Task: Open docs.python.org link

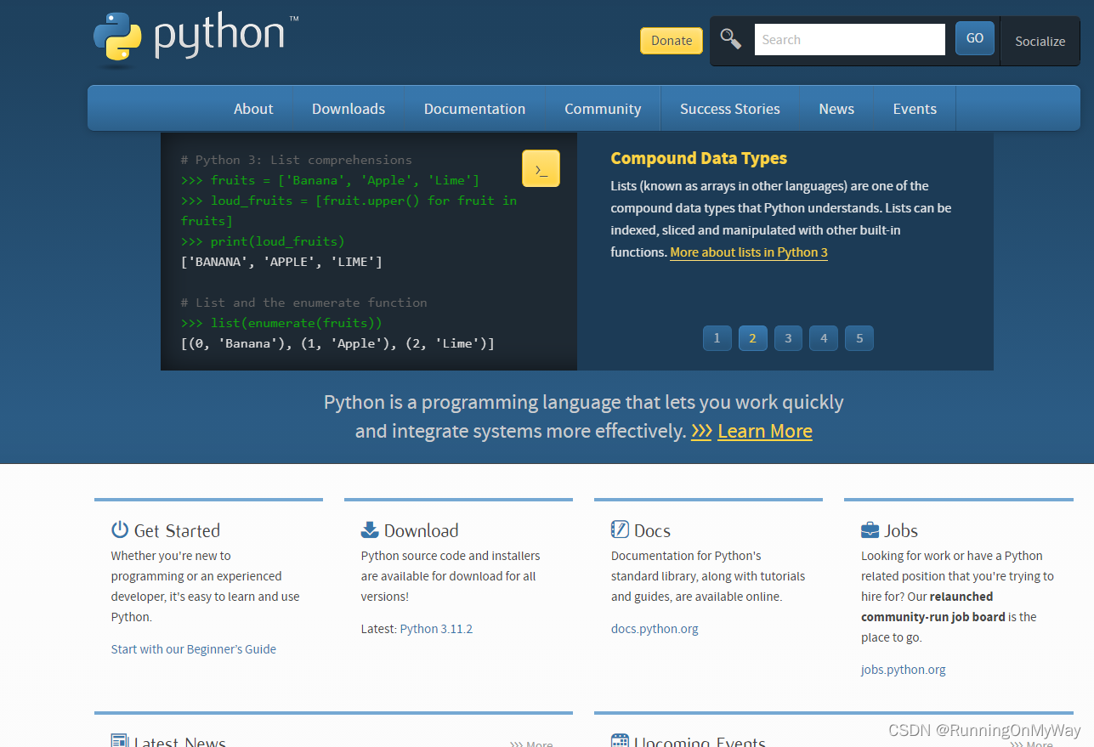Action: tap(655, 629)
